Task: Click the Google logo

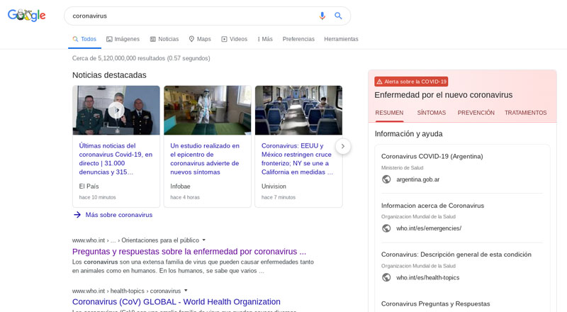Action: coord(26,16)
